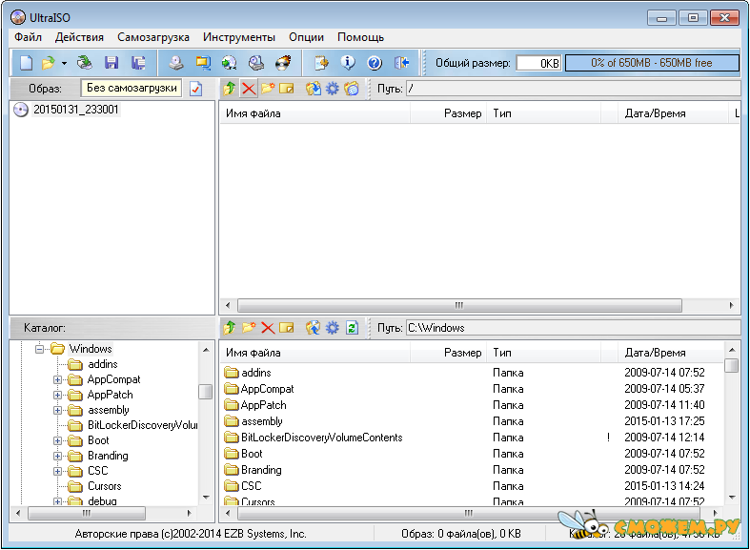The width and height of the screenshot is (750, 550).
Task: Save the image with the floppy icon
Action: pos(111,63)
